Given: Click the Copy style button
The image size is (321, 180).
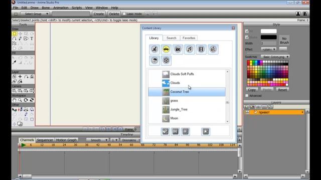Looking at the screenshot, I should tap(252, 90).
